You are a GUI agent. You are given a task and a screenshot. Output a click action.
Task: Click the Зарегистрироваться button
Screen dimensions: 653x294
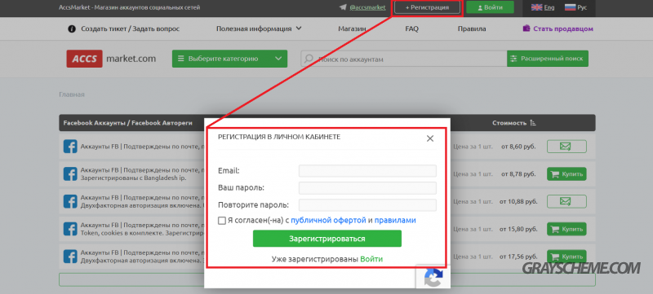[327, 239]
